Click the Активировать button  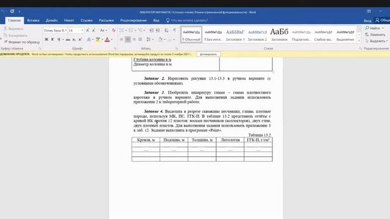[208, 54]
